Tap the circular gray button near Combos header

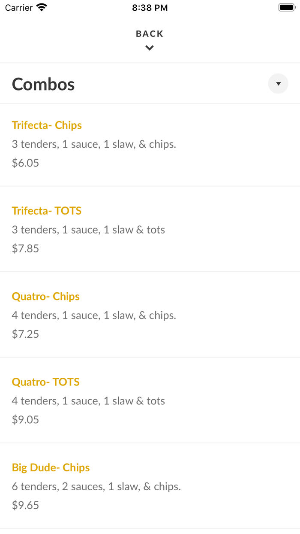tap(278, 83)
